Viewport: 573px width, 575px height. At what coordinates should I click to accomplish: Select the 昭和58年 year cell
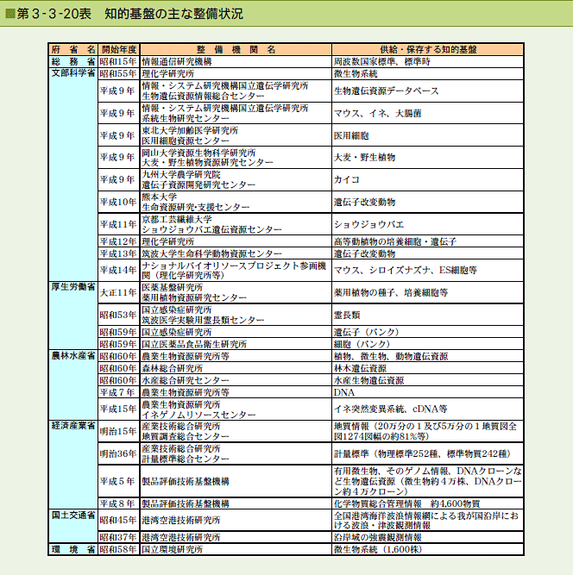pos(119,549)
